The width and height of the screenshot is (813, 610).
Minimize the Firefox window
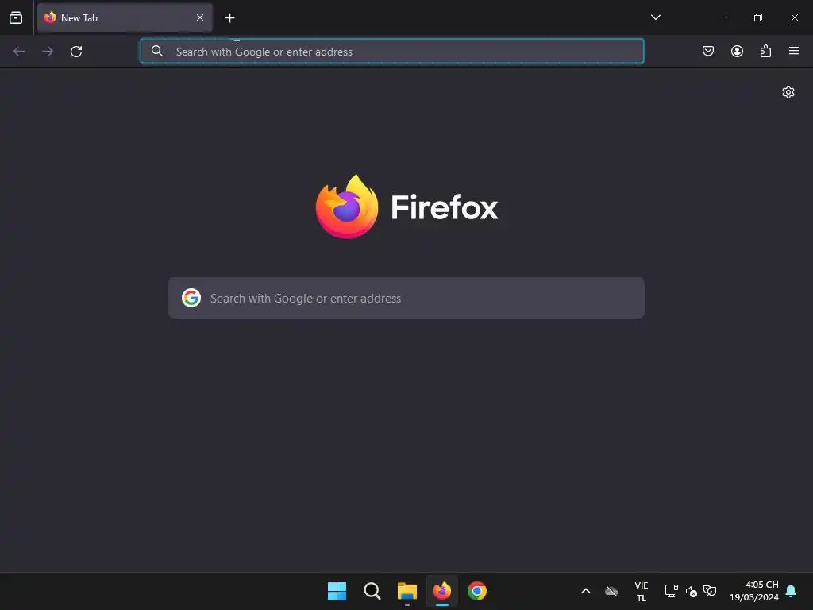tap(722, 17)
